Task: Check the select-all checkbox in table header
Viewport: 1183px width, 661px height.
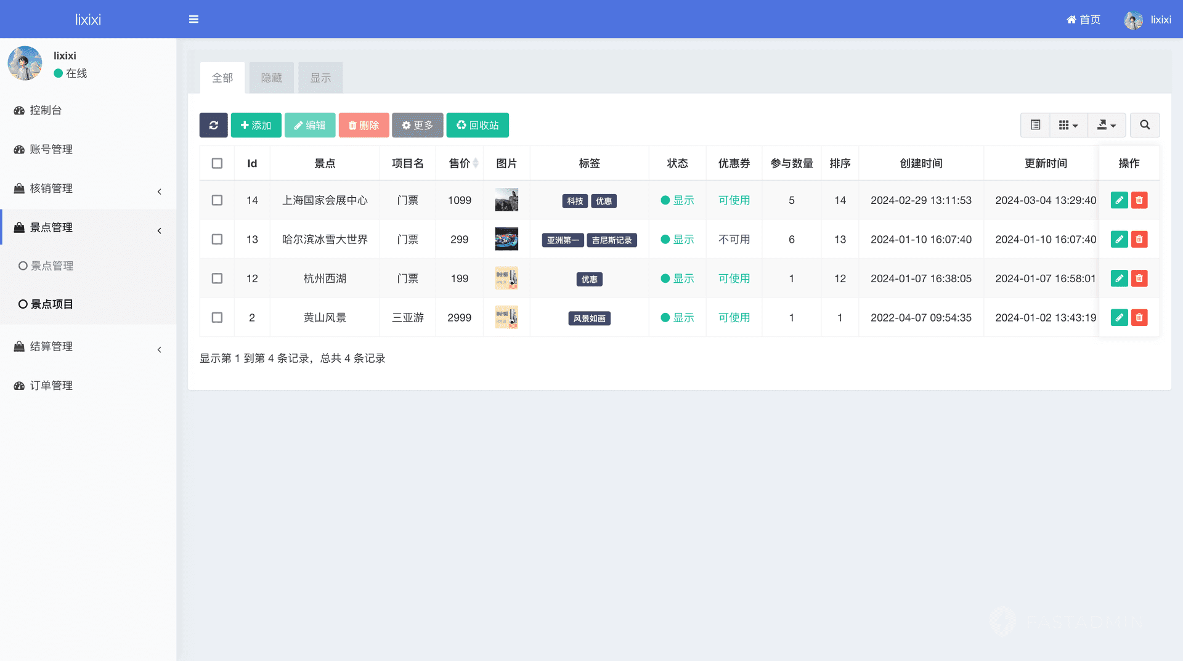Action: pyautogui.click(x=217, y=163)
